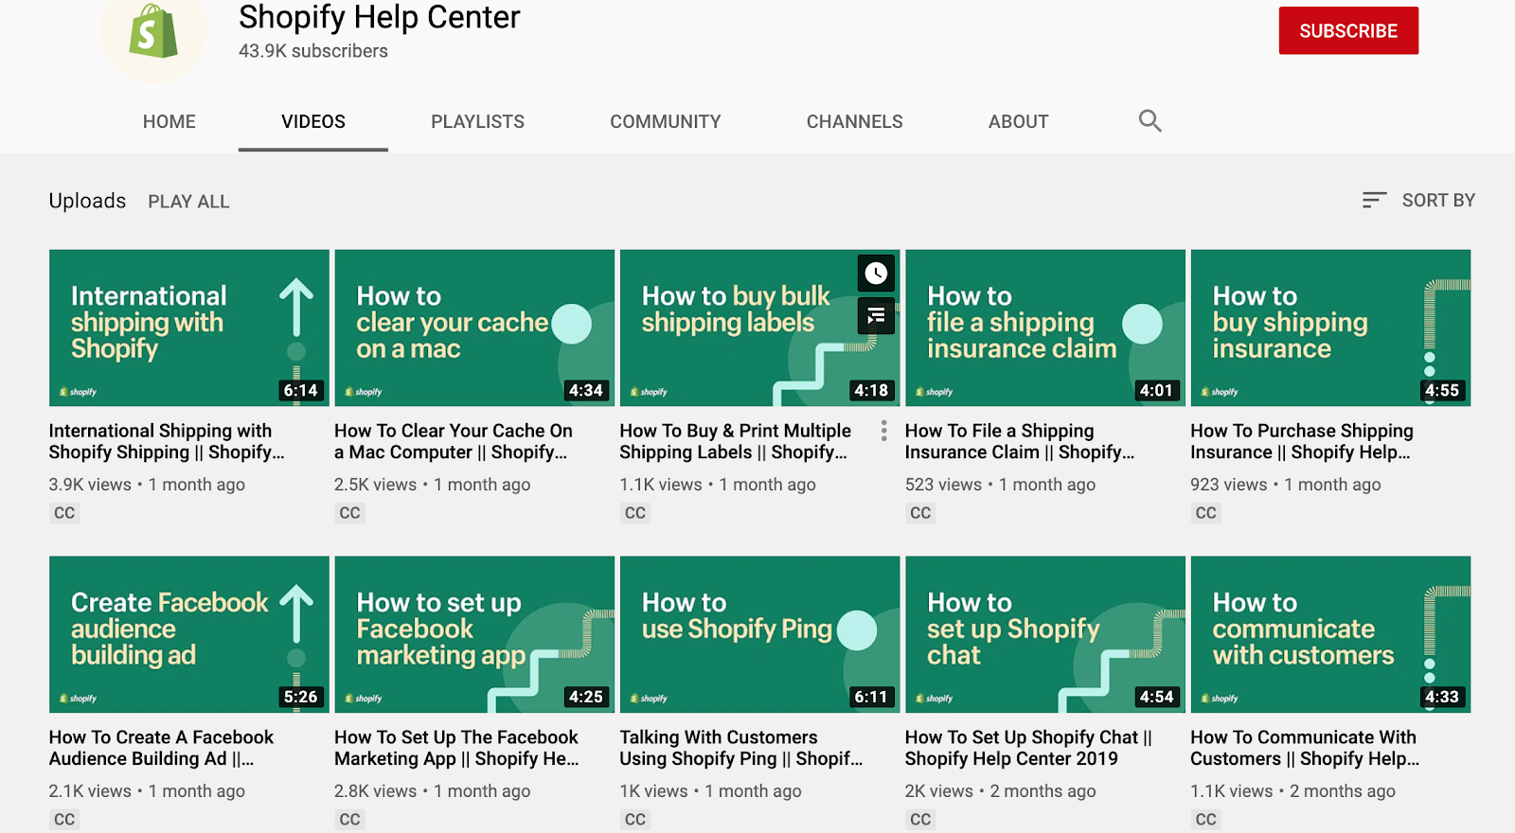Image resolution: width=1515 pixels, height=833 pixels.
Task: Open the Shopify channel avatar logo
Action: [153, 33]
